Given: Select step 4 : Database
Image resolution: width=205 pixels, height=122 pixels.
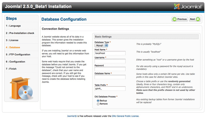Looking at the screenshot, I should click(x=13, y=47).
